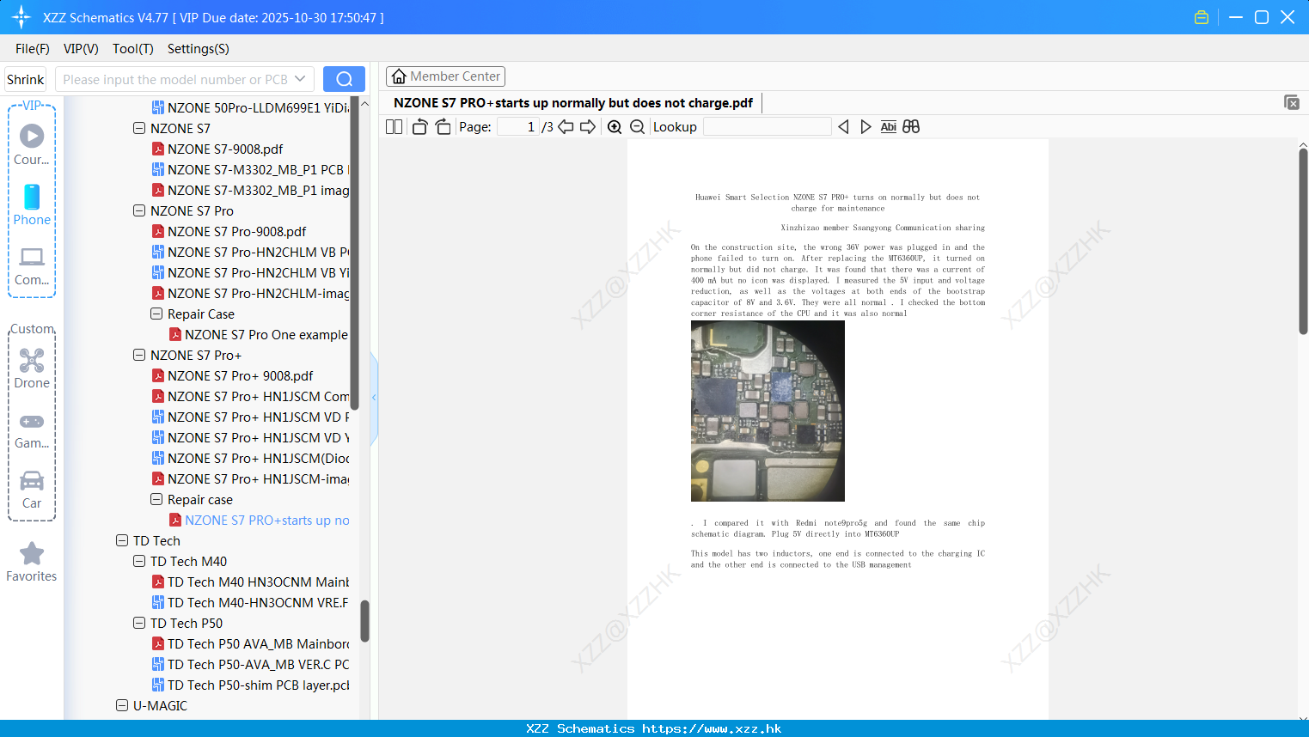Screen dimensions: 1309x737
Task: Find next lookup result
Action: (866, 126)
